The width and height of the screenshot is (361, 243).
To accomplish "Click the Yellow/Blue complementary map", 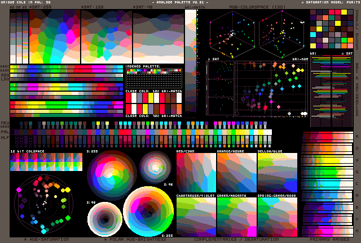I will [277, 173].
